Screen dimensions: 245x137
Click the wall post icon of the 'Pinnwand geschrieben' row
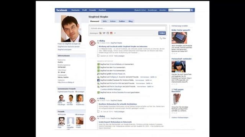[x=98, y=92]
